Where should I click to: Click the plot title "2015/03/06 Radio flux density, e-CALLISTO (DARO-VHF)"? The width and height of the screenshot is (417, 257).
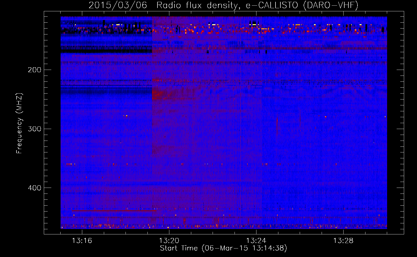[x=223, y=5]
